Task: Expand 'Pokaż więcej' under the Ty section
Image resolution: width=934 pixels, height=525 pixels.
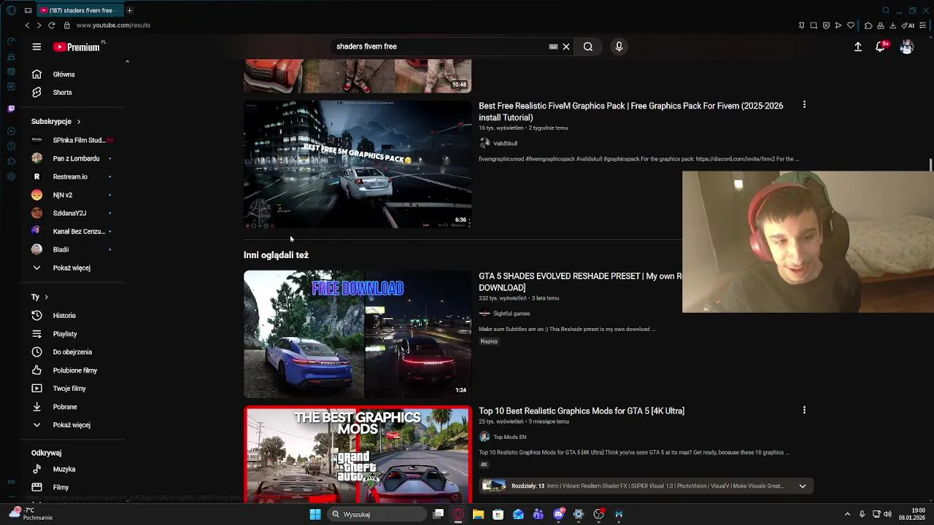Action: (x=72, y=425)
